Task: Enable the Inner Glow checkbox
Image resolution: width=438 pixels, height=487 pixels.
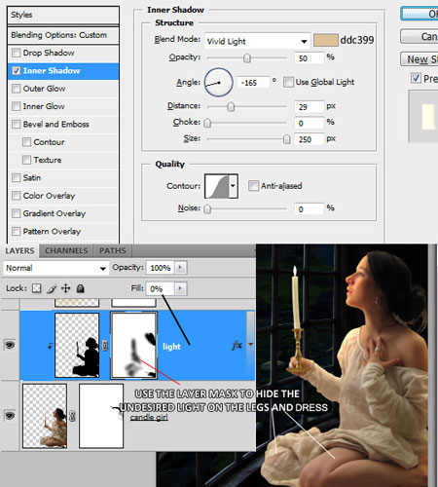Action: pos(16,106)
